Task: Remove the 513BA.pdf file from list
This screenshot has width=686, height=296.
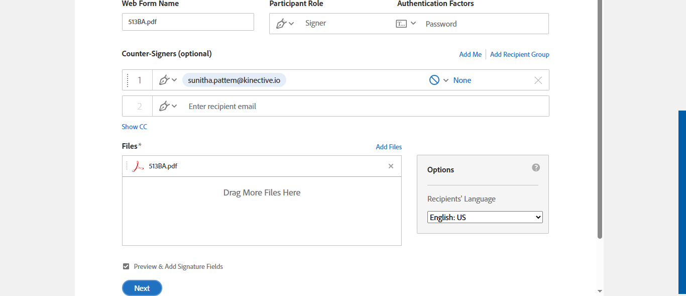Action: coord(391,166)
